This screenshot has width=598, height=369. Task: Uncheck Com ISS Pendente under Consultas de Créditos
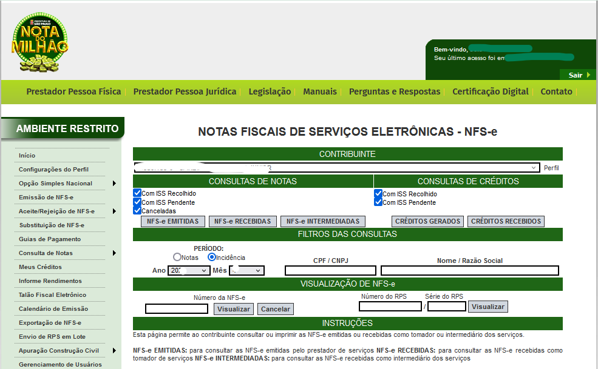[379, 202]
